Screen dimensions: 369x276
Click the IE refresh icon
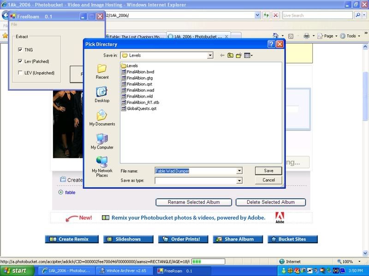[x=266, y=16]
